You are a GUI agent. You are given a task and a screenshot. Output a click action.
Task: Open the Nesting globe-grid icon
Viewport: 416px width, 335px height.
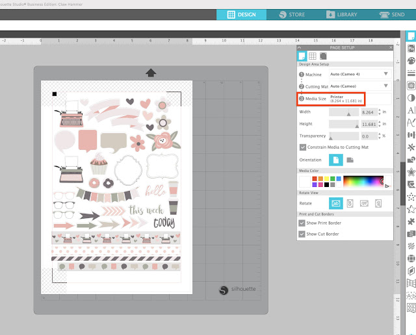click(x=411, y=258)
